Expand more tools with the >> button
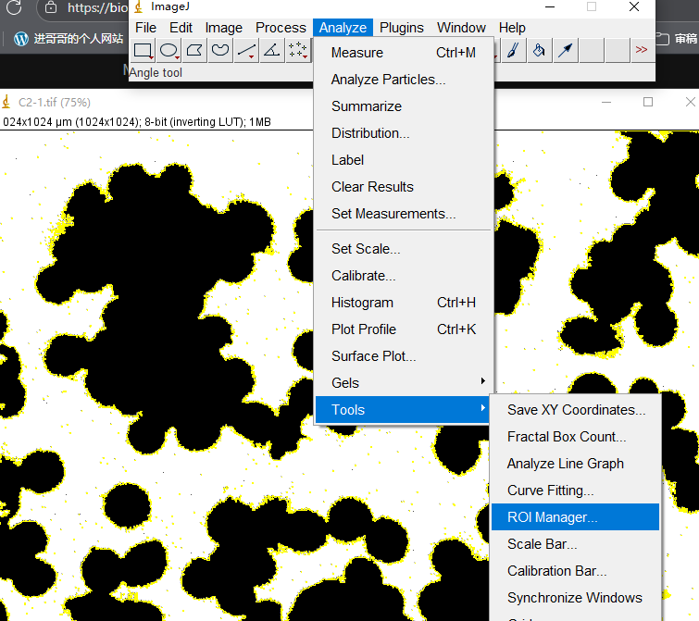 click(641, 50)
